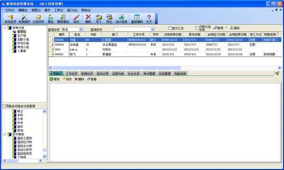Open the 文件 menu
Image resolution: width=284 pixels, height=170 pixels.
click(x=9, y=10)
